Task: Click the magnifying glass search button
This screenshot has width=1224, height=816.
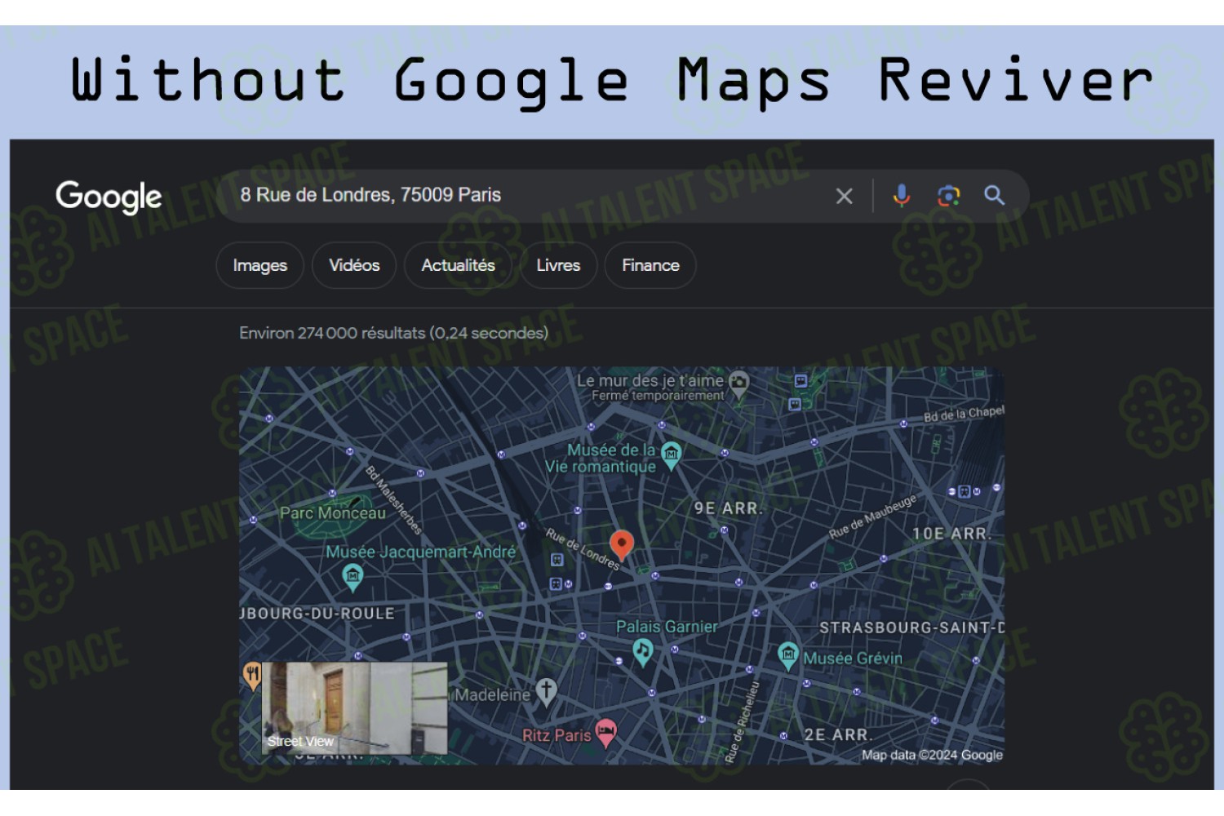Action: tap(994, 195)
